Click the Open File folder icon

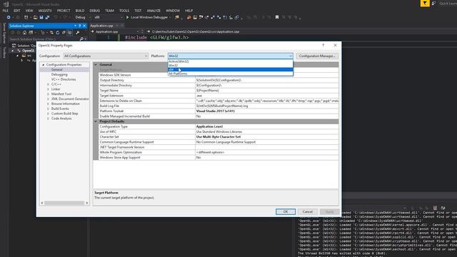tap(35, 17)
